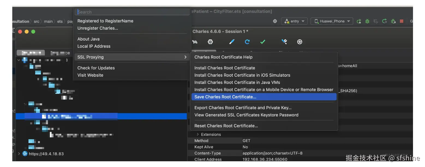Expand the https://49.4.18.83 tree node
The image size is (425, 167).
pyautogui.click(x=19, y=154)
